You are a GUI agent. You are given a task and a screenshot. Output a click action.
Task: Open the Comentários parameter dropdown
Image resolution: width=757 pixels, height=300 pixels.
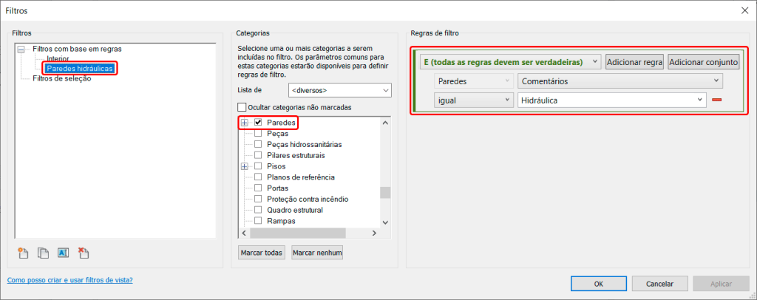tap(620, 81)
